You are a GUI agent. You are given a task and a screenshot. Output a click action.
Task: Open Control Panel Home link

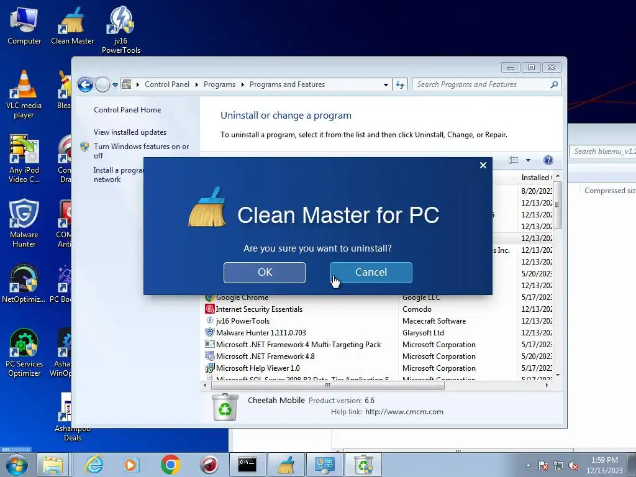(127, 110)
